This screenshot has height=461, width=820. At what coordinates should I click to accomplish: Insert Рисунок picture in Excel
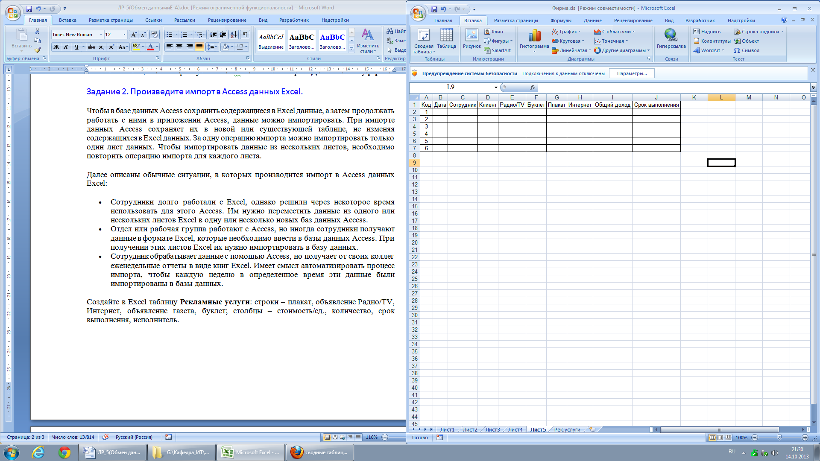click(x=472, y=39)
